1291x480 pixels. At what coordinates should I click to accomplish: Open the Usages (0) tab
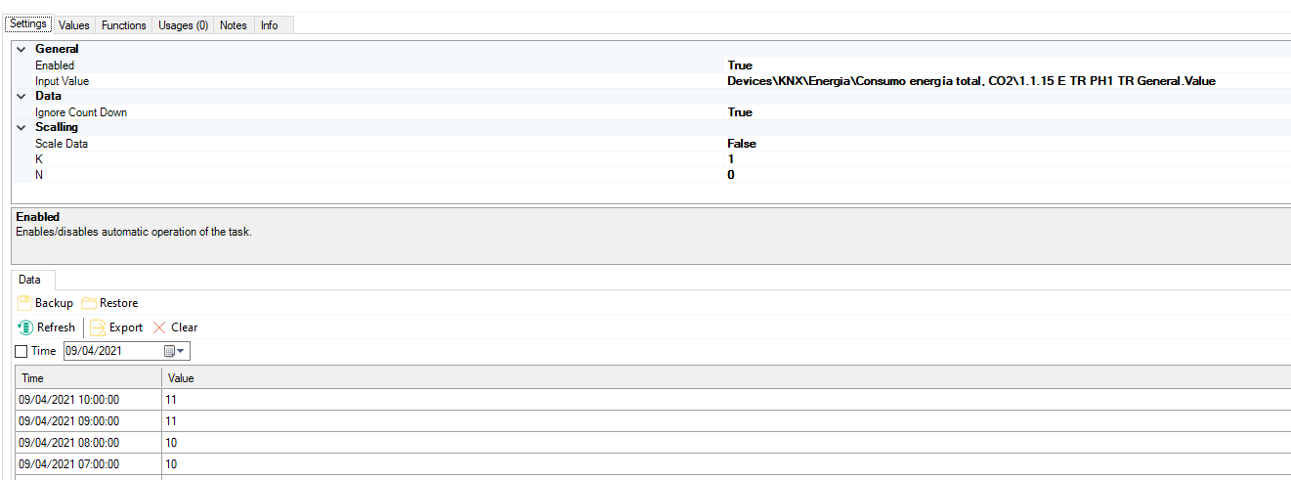tap(183, 25)
